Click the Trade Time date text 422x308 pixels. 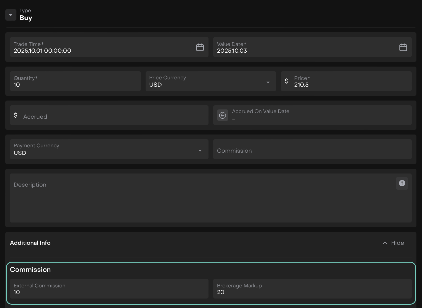(x=42, y=51)
